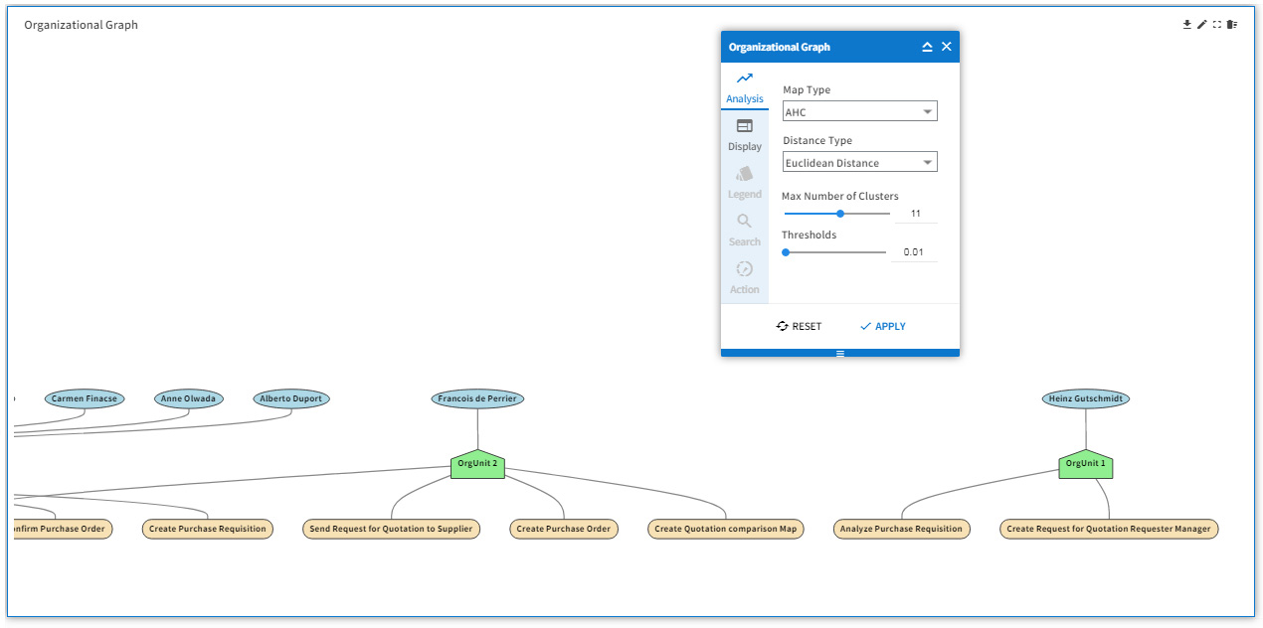
Task: Open the Search tab
Action: point(745,231)
